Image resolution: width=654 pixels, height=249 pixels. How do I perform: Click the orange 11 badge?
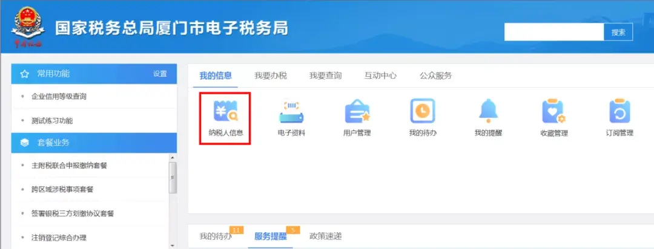pyautogui.click(x=237, y=230)
